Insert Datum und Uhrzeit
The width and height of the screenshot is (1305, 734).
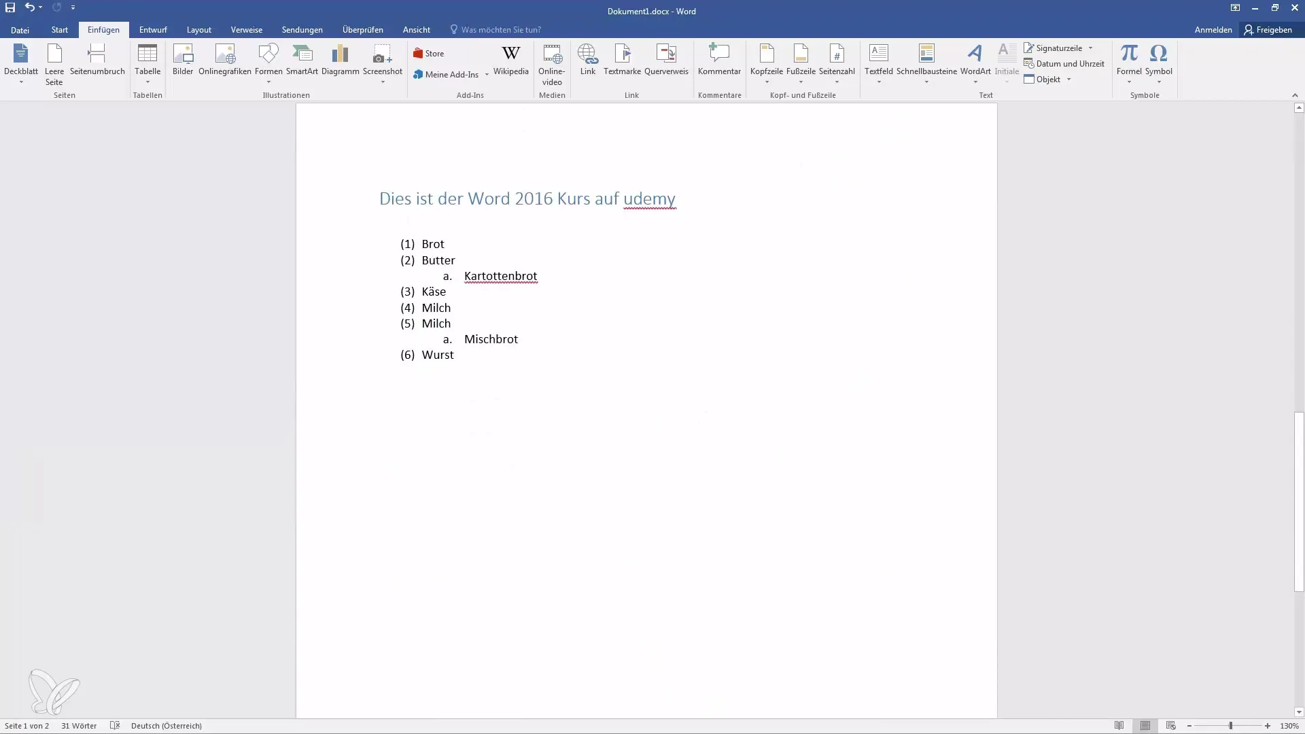(x=1064, y=64)
